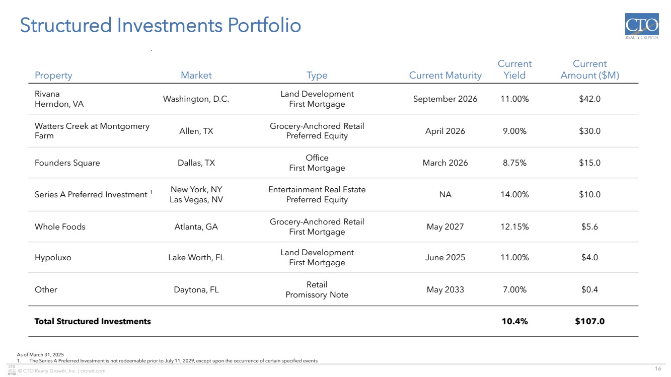This screenshot has width=671, height=377.
Task: Select the Market column header
Action: (x=196, y=76)
